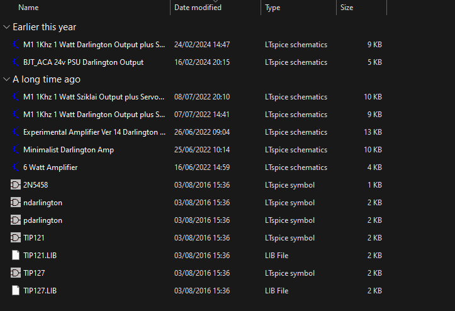
Task: Click LTspice icon beside M1 1Khz Sziklai Output file
Action: tap(16, 97)
